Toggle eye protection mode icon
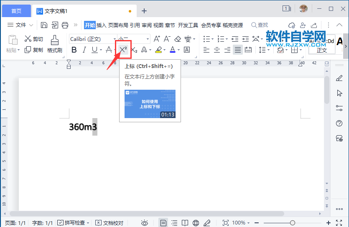Screen dimensions: 349x227 (145, 223)
